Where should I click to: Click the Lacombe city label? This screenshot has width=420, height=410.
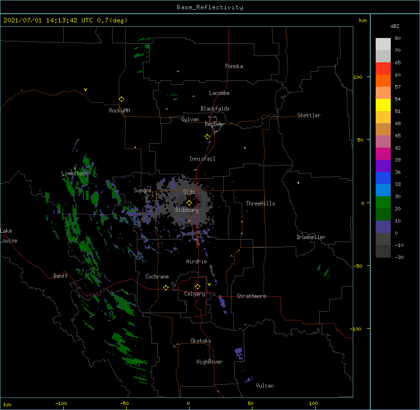219,93
